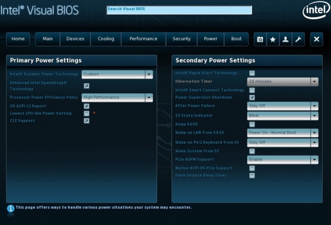Toggle Power Supervisor Shutdown checkbox
The height and width of the screenshot is (225, 331).
[x=252, y=97]
